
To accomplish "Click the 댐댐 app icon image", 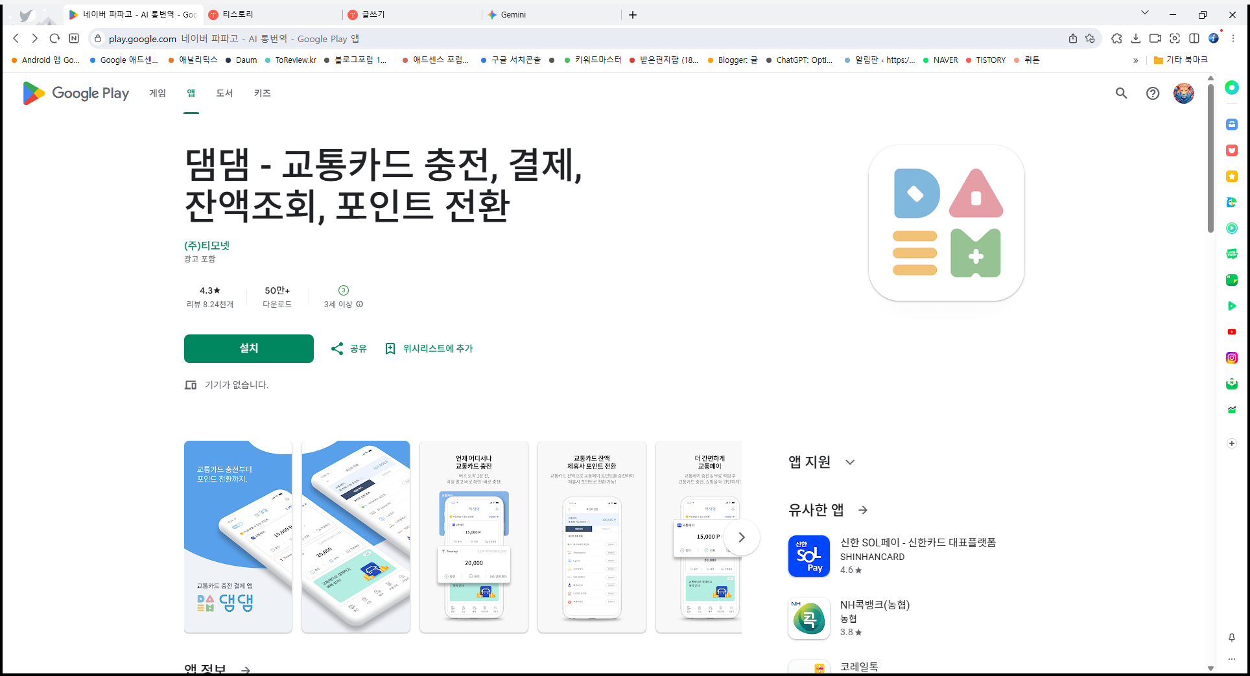I will [x=947, y=223].
